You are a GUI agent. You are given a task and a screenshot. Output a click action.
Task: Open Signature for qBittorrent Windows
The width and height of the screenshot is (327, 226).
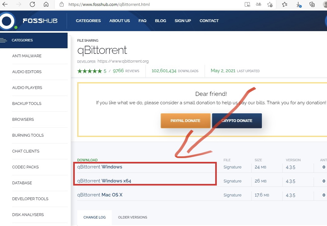(233, 167)
